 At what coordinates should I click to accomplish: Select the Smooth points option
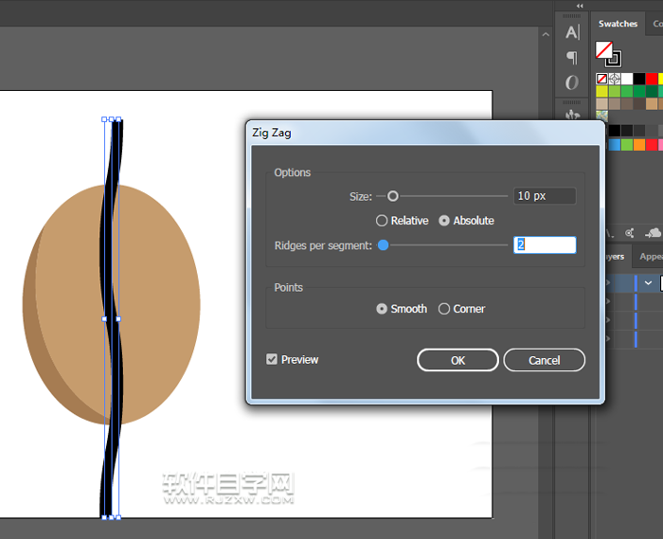(x=382, y=309)
